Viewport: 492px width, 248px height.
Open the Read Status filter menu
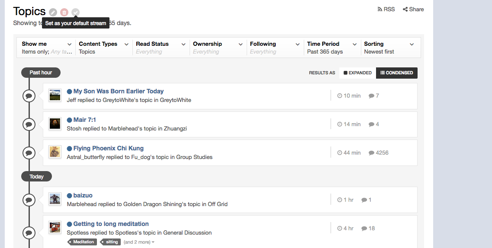pos(161,48)
